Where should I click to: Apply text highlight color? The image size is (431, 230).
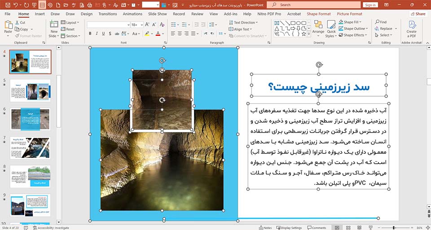pos(147,34)
